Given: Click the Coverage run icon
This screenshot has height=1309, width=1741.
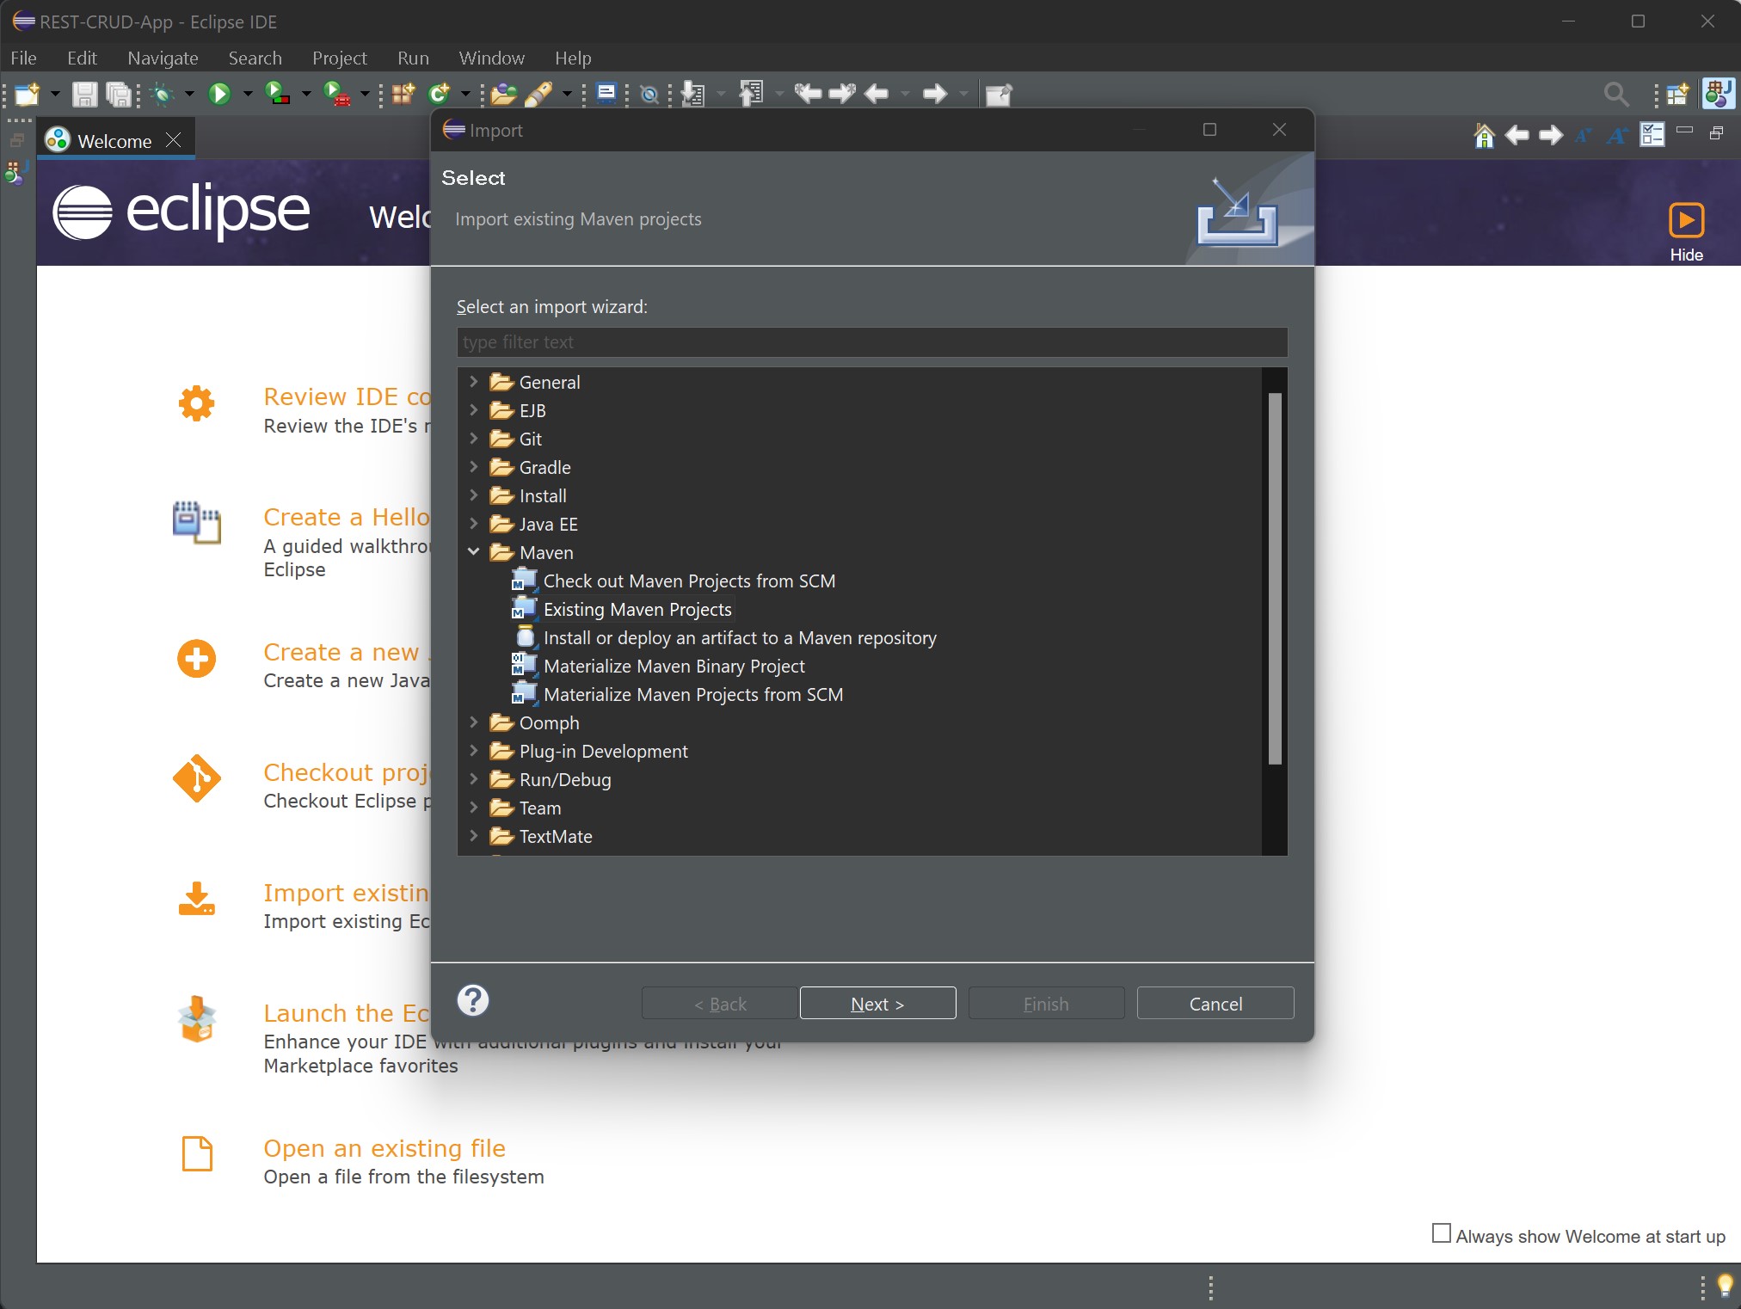Looking at the screenshot, I should (x=277, y=94).
